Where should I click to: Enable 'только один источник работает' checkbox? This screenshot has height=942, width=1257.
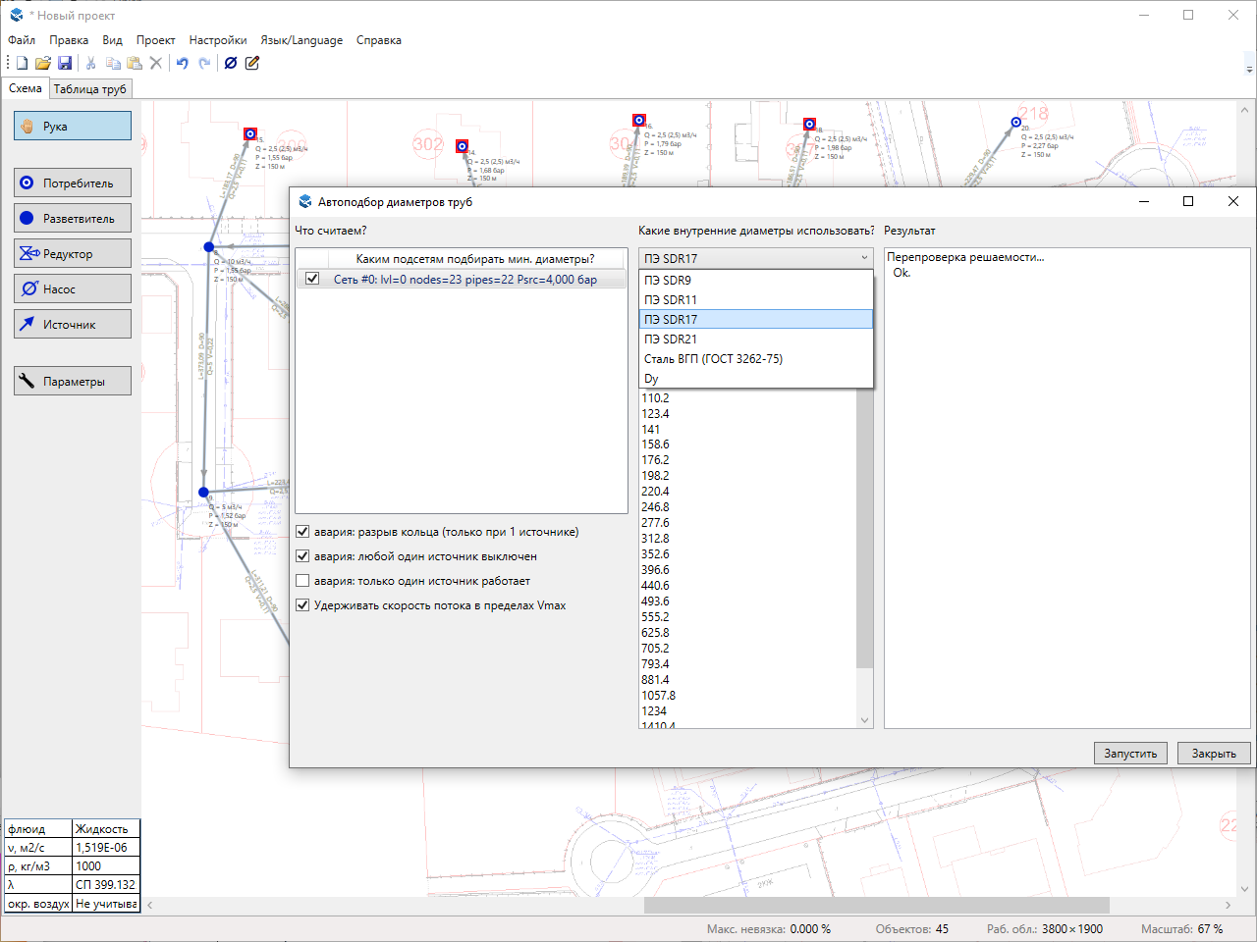pyautogui.click(x=303, y=581)
